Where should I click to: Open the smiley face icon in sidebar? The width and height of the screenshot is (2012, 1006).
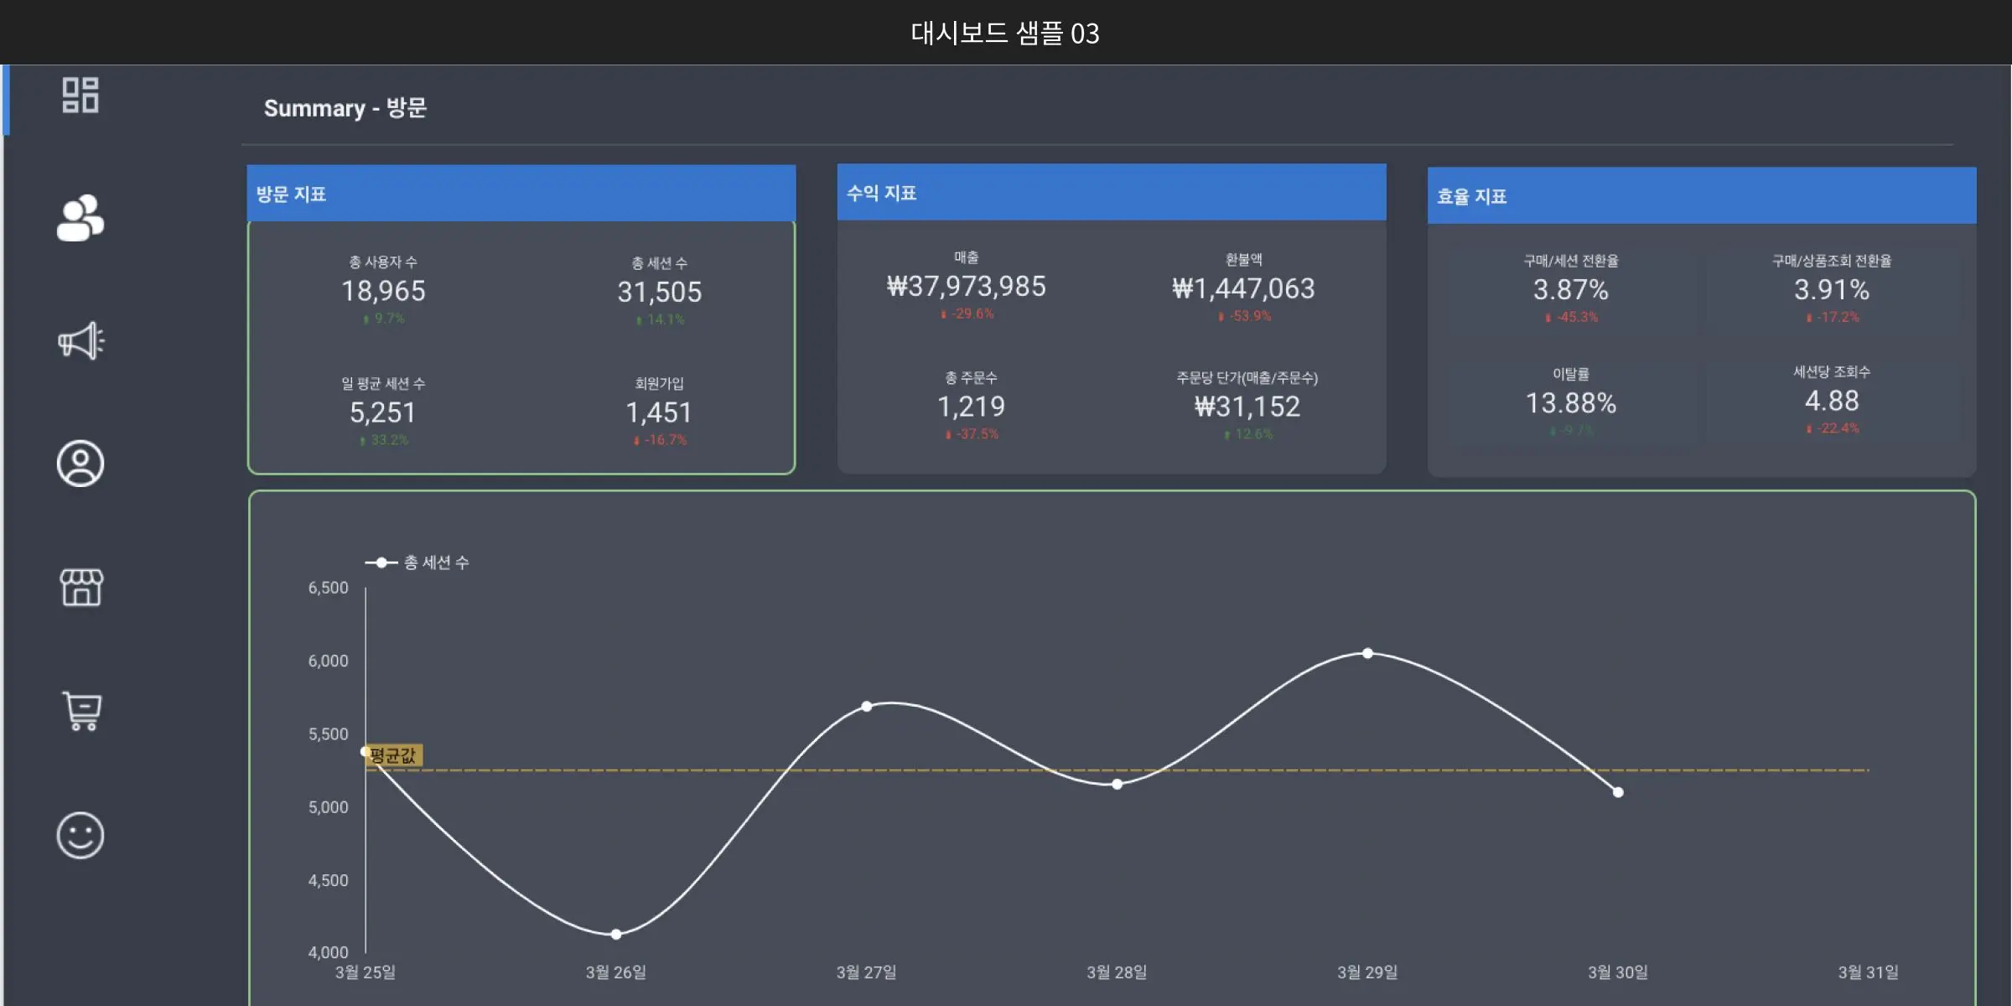coord(80,835)
